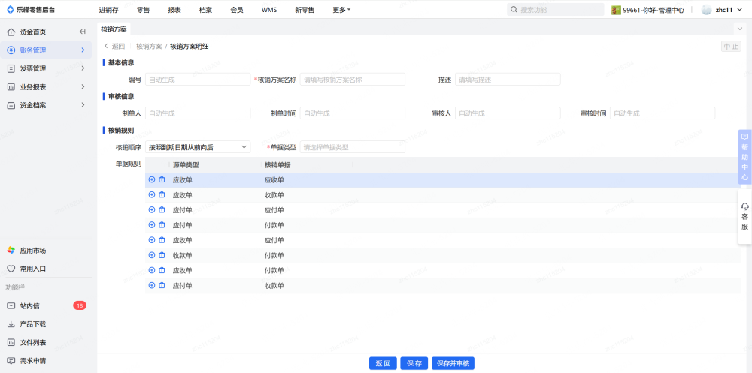The image size is (752, 373).
Task: Expand 发票管理 in sidebar
Action: pyautogui.click(x=45, y=68)
